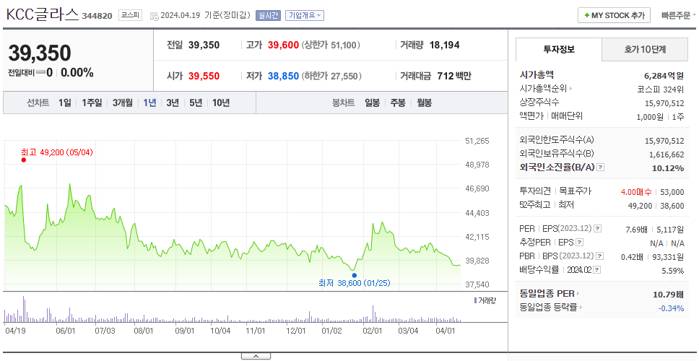Switch to 일봉 candlestick chart
The height and width of the screenshot is (361, 699).
[372, 103]
